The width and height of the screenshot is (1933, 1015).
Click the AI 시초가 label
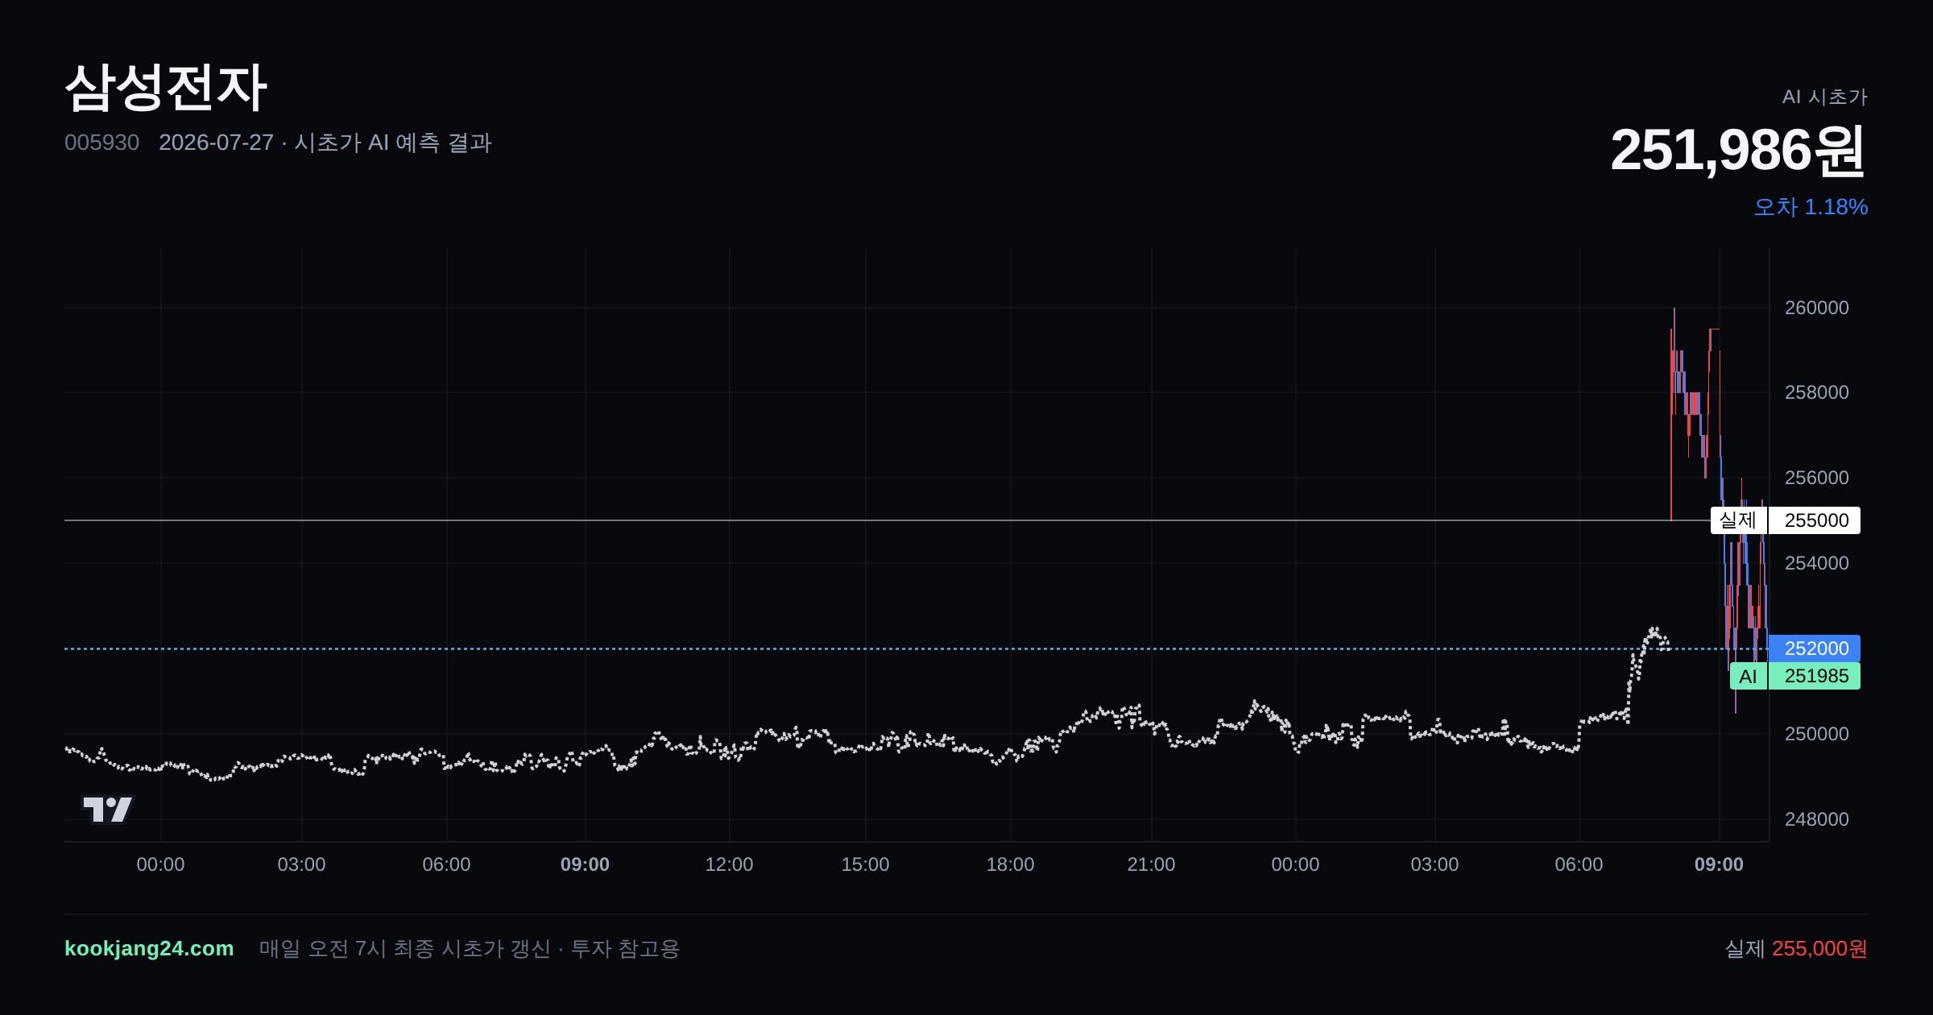(x=1824, y=97)
